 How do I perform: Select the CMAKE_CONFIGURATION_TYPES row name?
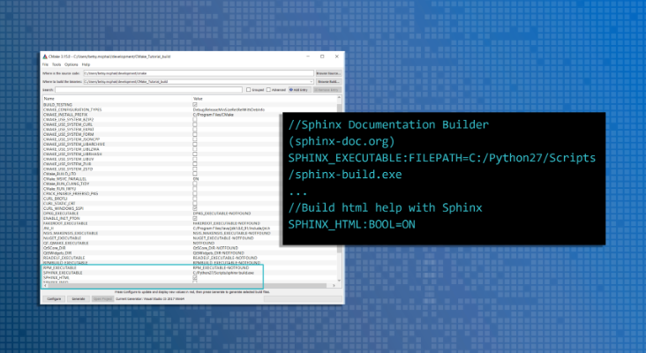[x=72, y=109]
